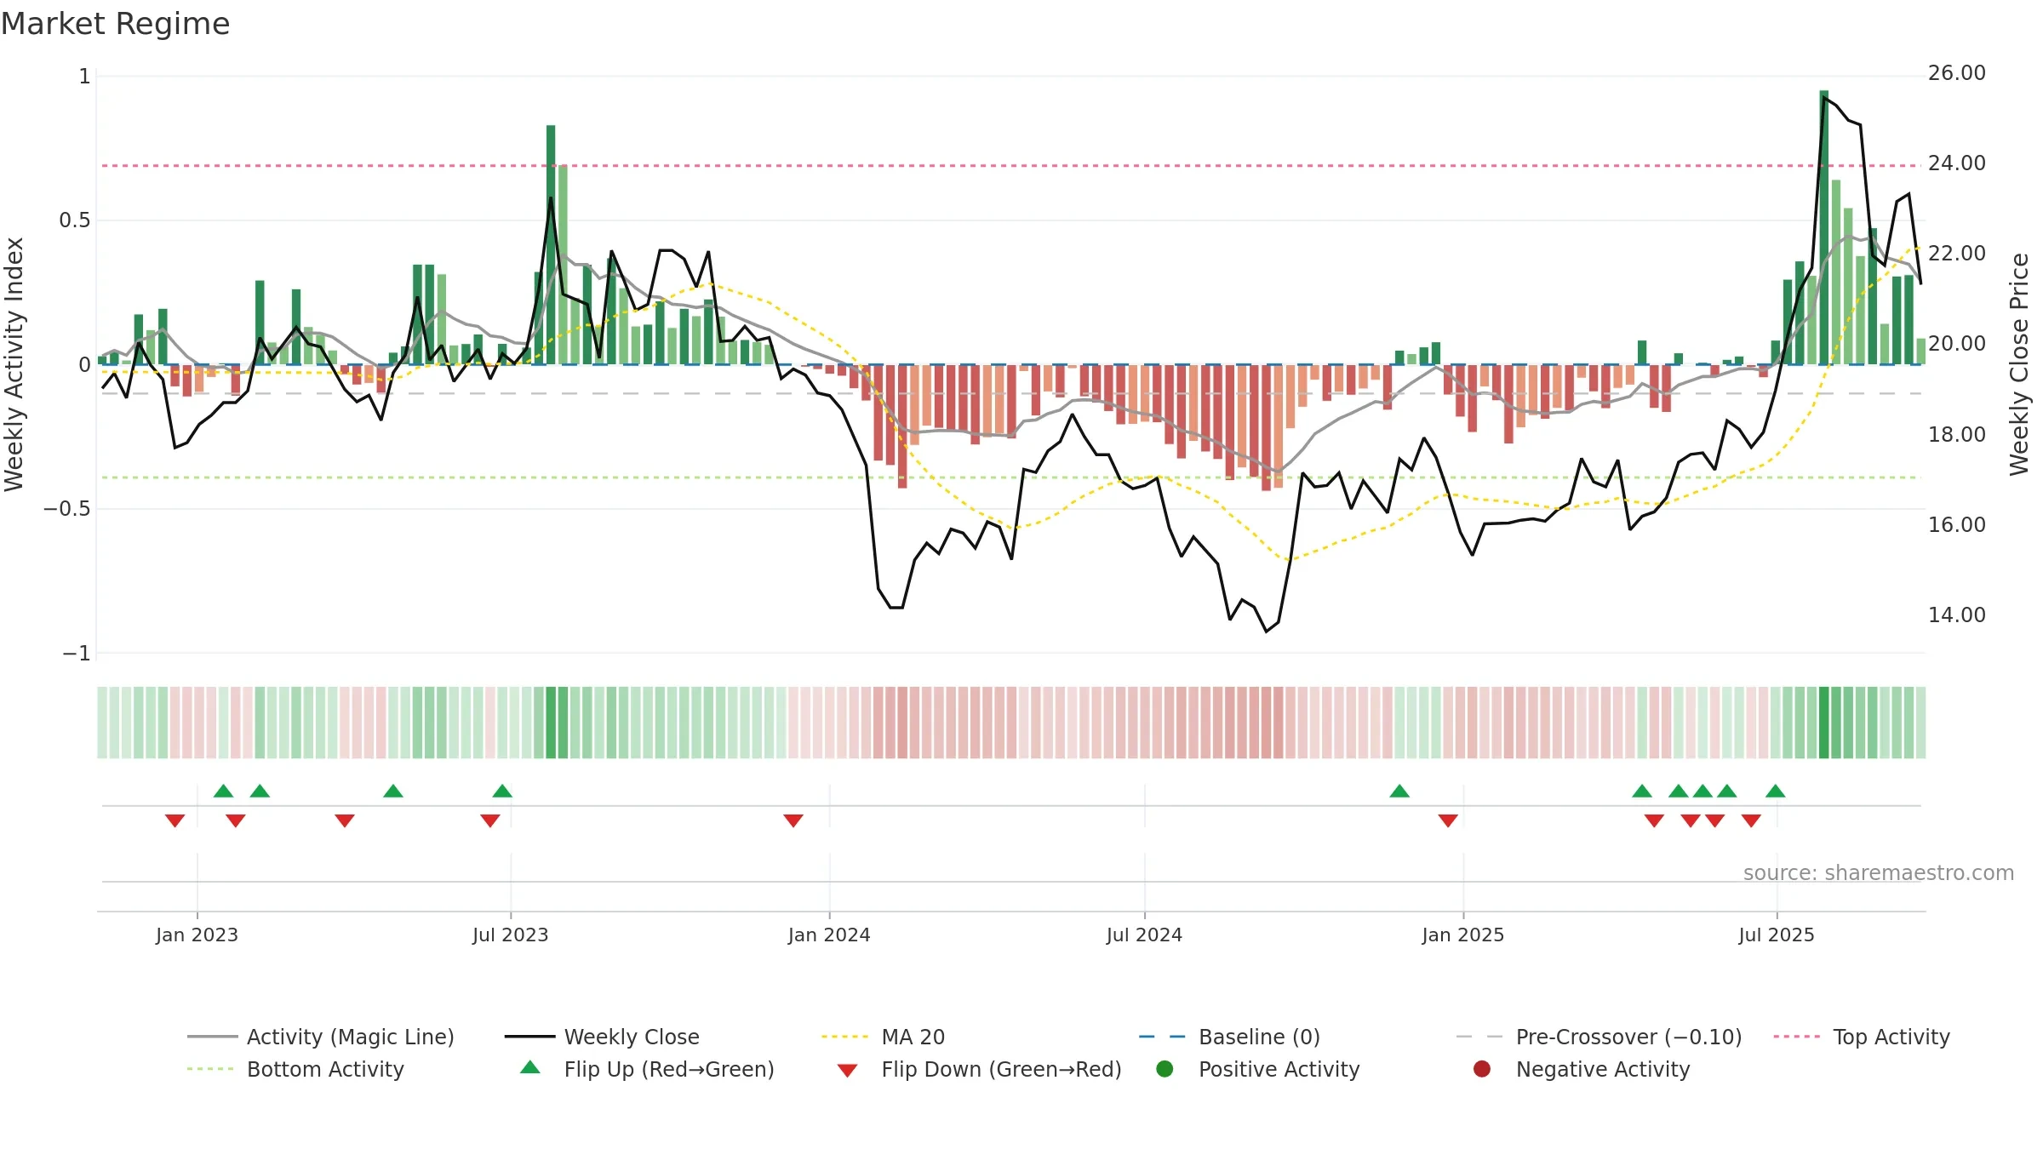Click the −0.5 activity axis value
The width and height of the screenshot is (2043, 1149).
66,509
